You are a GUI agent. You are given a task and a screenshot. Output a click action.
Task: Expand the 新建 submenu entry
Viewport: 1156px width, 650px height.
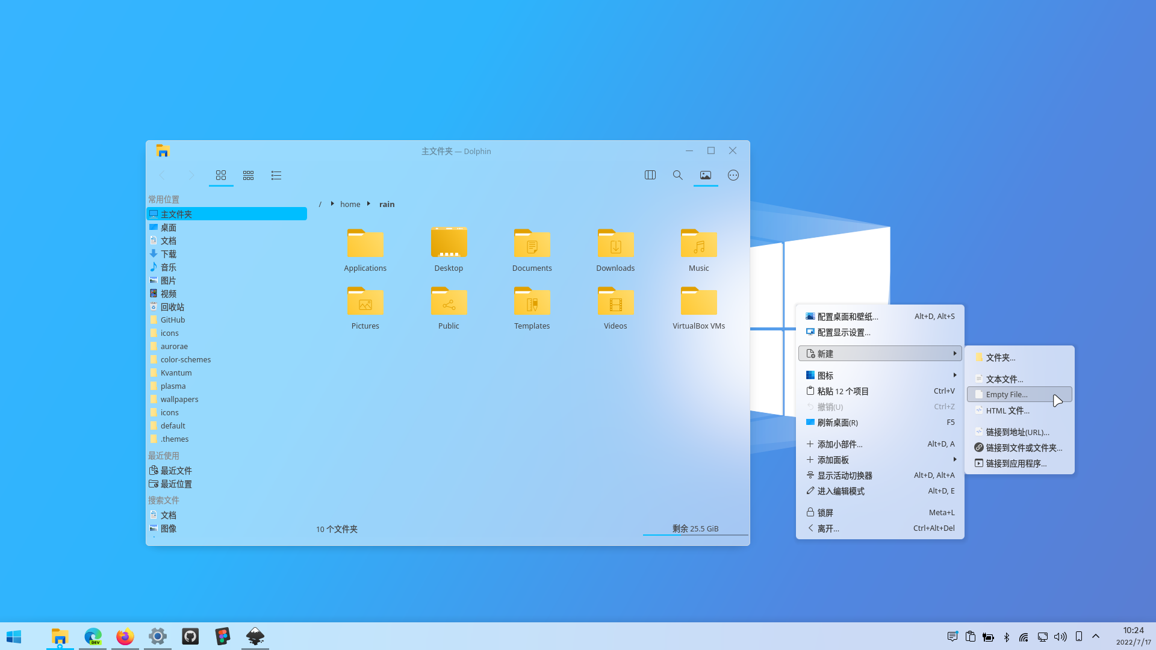pos(880,353)
